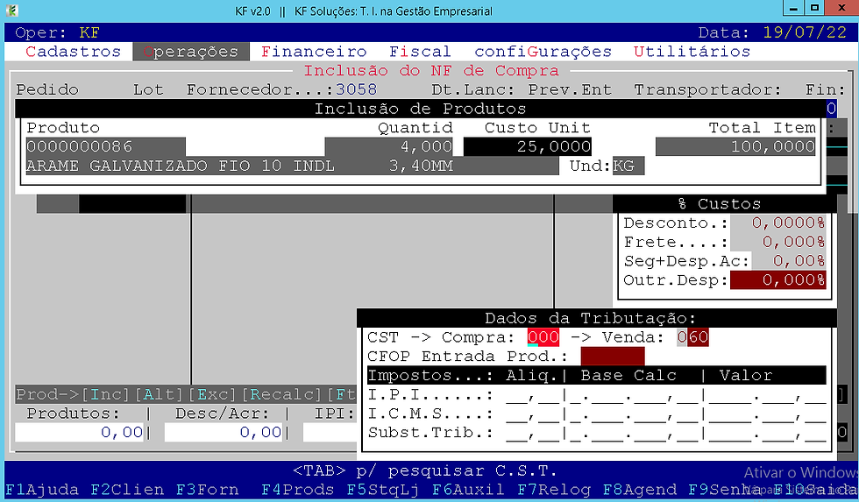
Task: Click the I.C.M.S. Base Calc field
Action: click(x=634, y=414)
